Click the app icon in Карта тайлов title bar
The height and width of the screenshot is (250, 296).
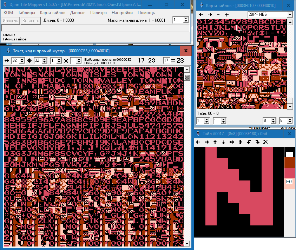click(202, 5)
